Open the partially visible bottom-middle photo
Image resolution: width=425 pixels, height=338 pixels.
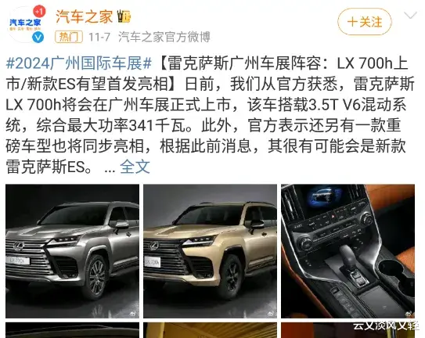[x=210, y=330]
